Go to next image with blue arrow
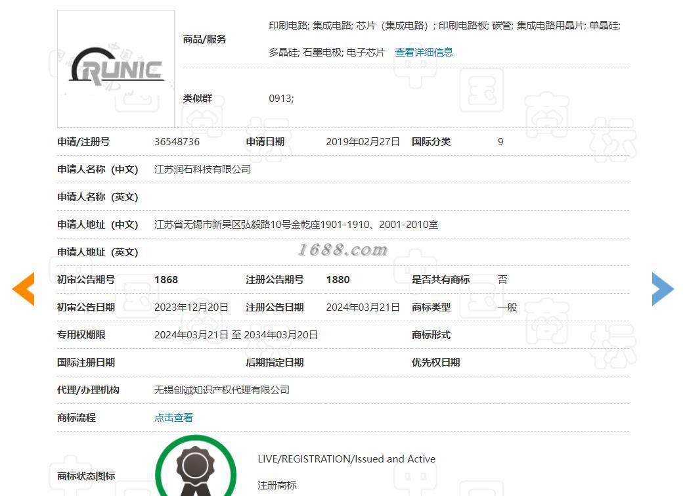This screenshot has height=496, width=685. (x=663, y=289)
